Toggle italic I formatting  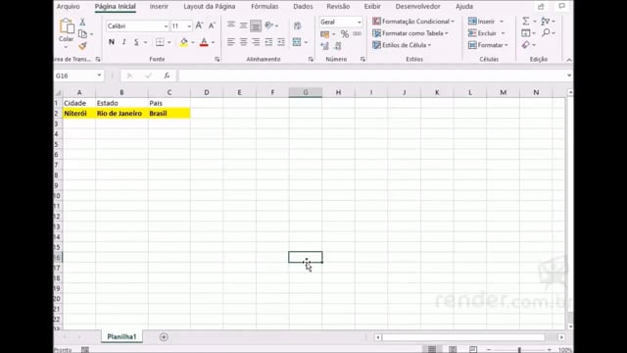pos(124,42)
